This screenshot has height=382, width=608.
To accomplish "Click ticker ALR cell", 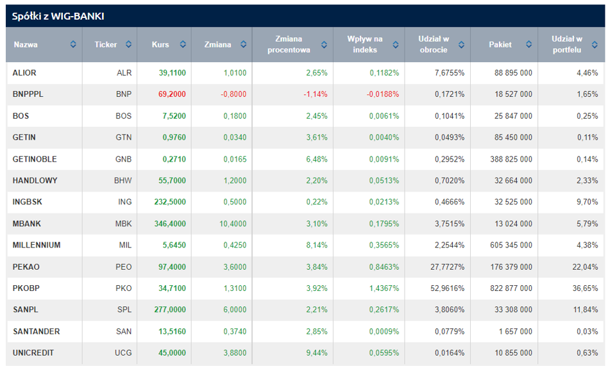I will coord(124,73).
